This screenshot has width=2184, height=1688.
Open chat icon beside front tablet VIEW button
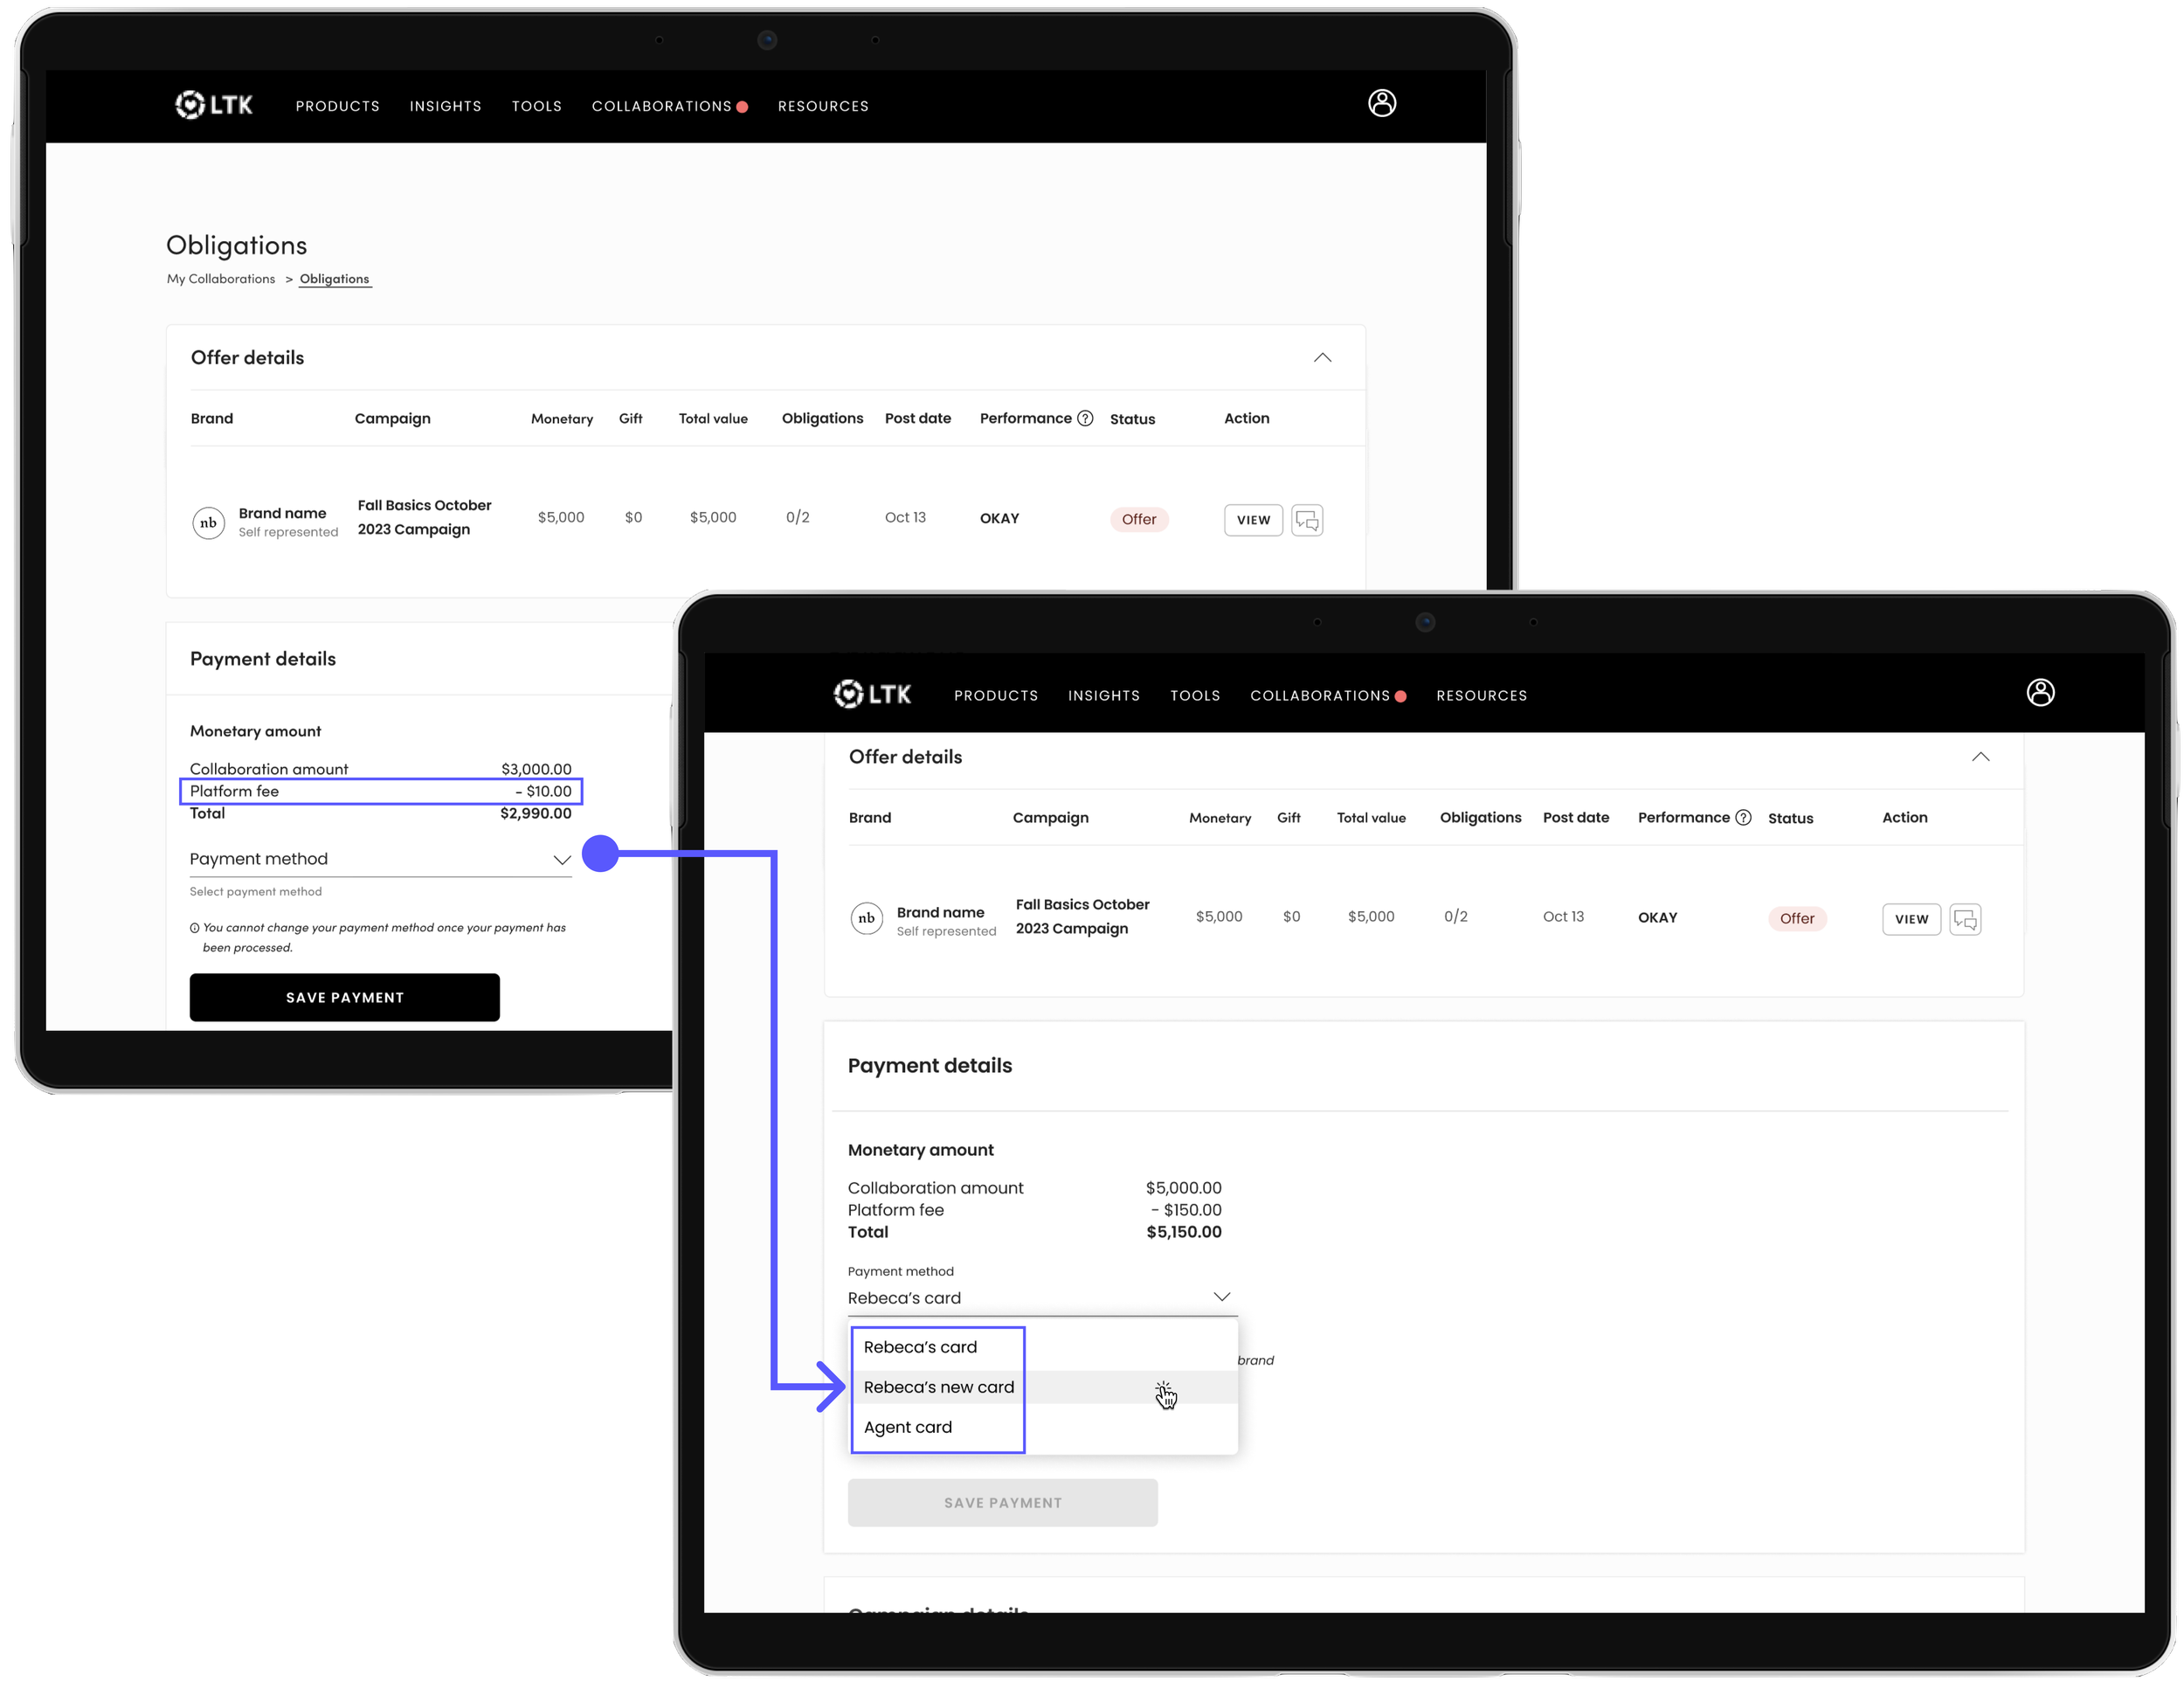(x=1965, y=919)
